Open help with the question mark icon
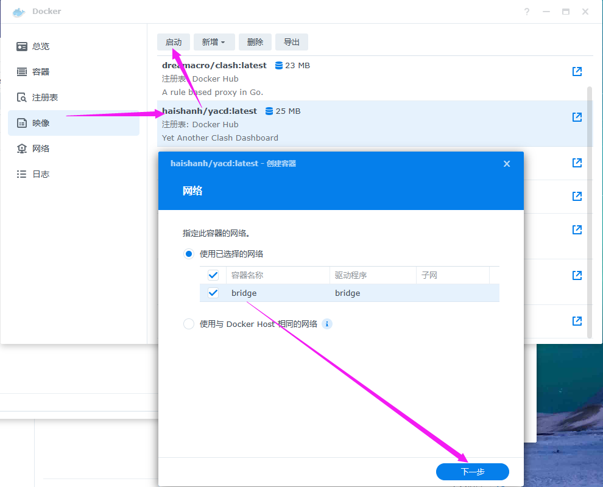The height and width of the screenshot is (487, 603). [527, 12]
